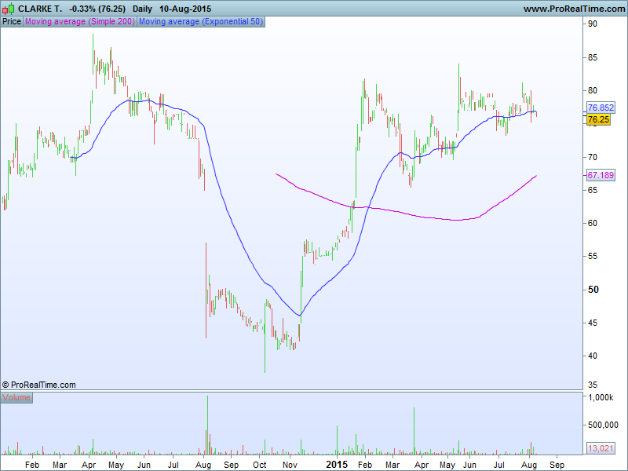Click the Aug label on the left time axis
Screen dimensions: 628x471
point(203,465)
